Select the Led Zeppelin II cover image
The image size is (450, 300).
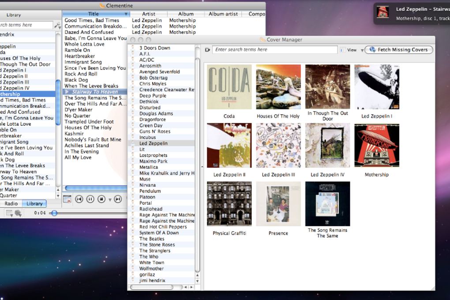[x=229, y=145]
